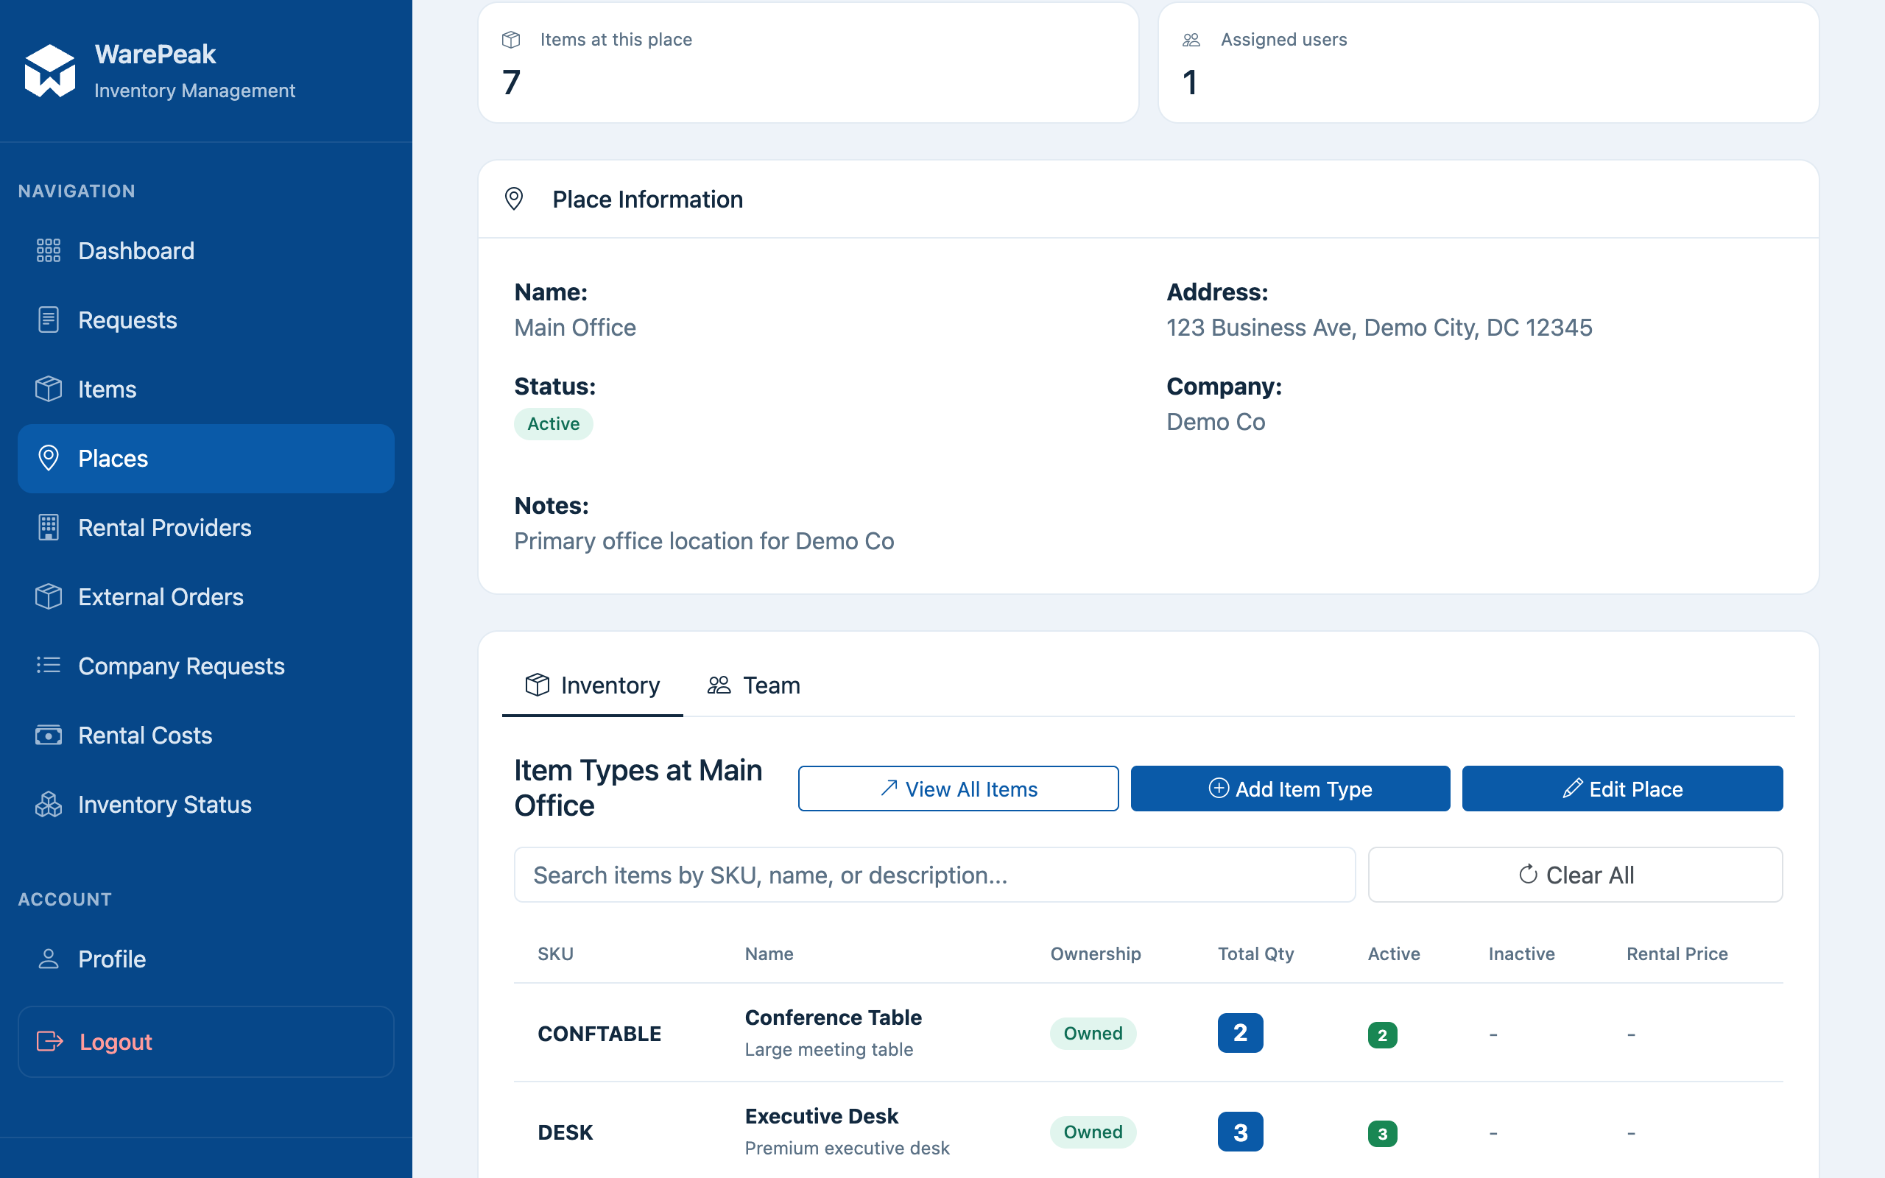
Task: Click the Active column header
Action: tap(1393, 953)
